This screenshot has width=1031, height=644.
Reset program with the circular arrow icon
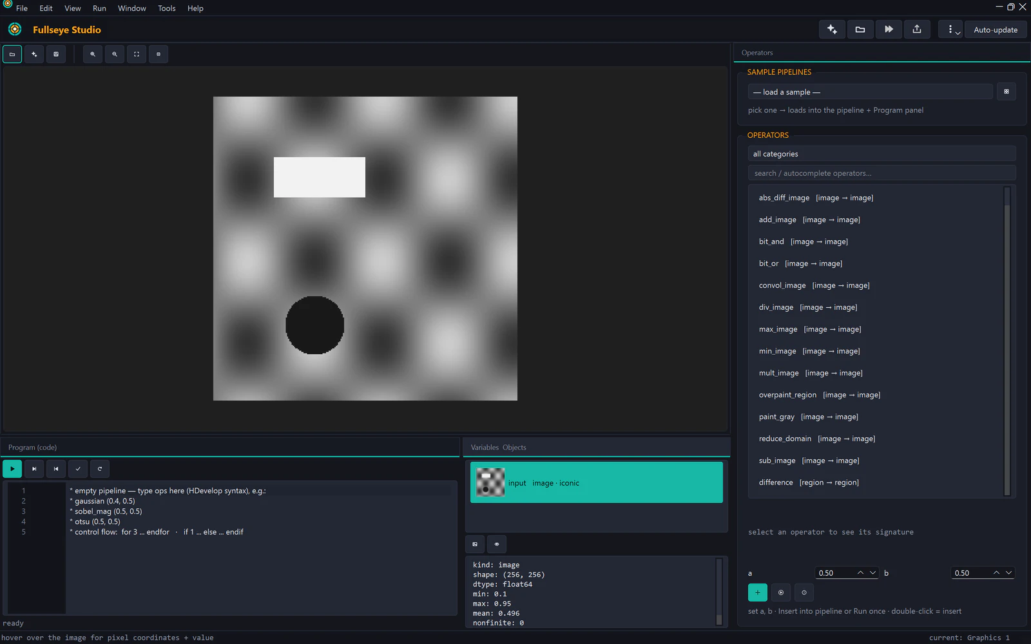100,469
